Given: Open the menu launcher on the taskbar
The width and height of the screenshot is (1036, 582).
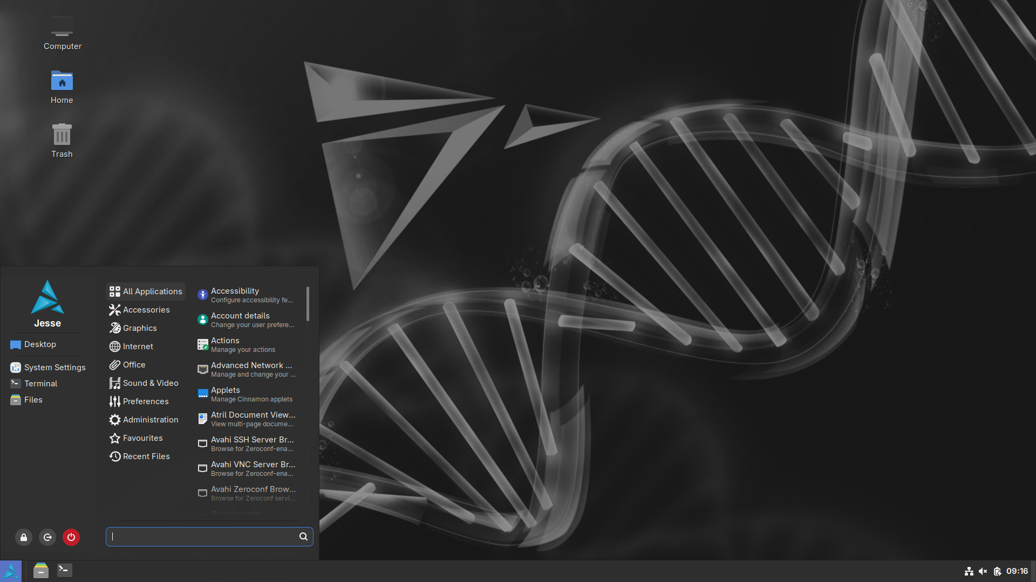Looking at the screenshot, I should [11, 571].
